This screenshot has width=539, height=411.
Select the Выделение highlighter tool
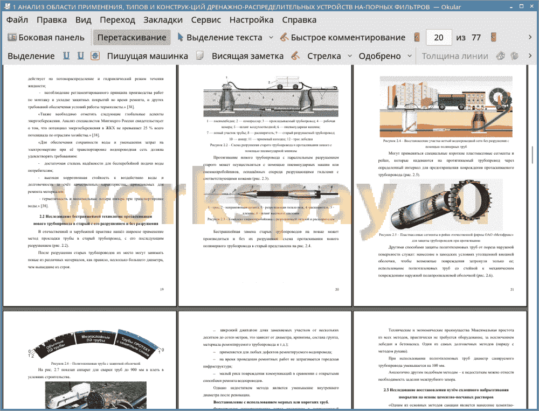pos(31,56)
